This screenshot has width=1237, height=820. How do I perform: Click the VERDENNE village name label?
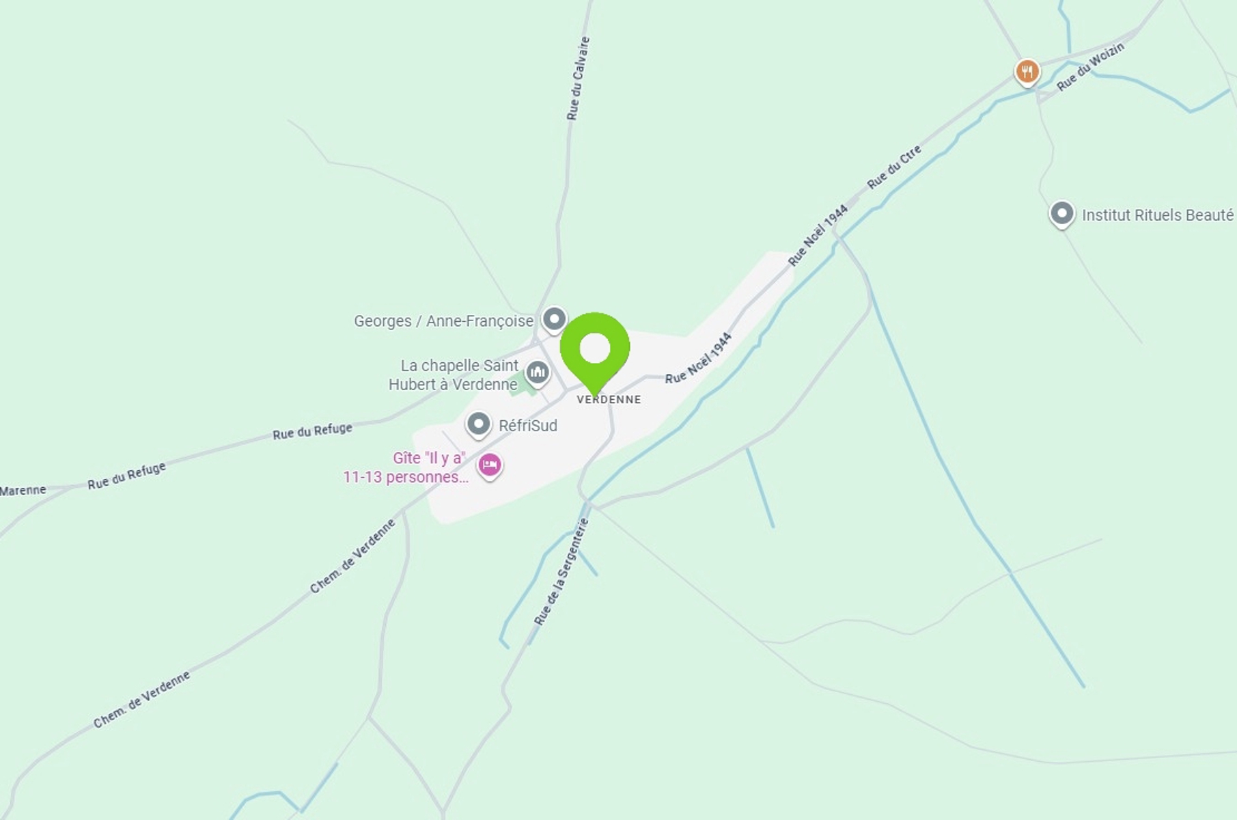[609, 400]
